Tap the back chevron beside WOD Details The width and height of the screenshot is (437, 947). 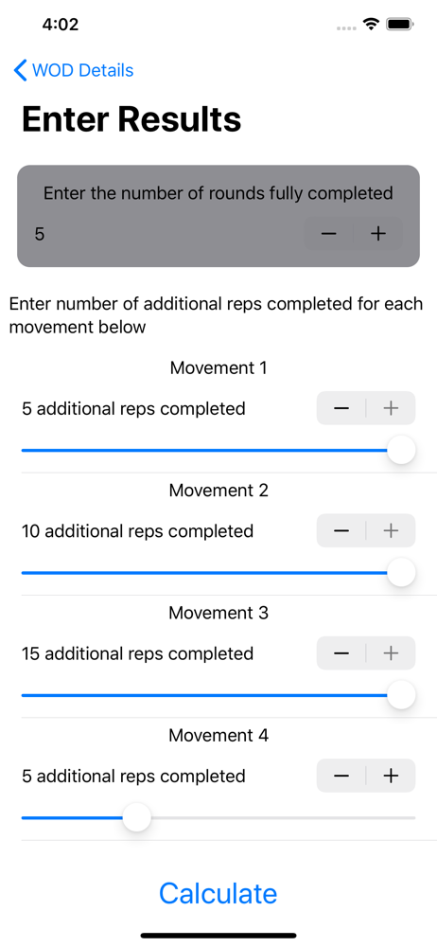tap(21, 70)
